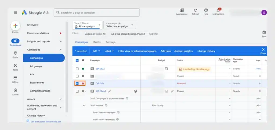The width and height of the screenshot is (275, 130).
Task: Click help icon beside Total: Account
Action: pyautogui.click(x=106, y=106)
